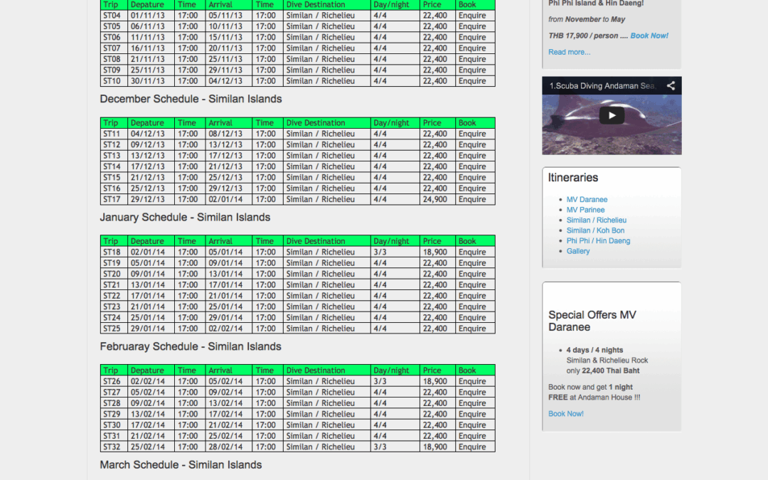Click the Februaray Schedule - Similan Islands heading
The image size is (768, 480).
[x=191, y=347]
